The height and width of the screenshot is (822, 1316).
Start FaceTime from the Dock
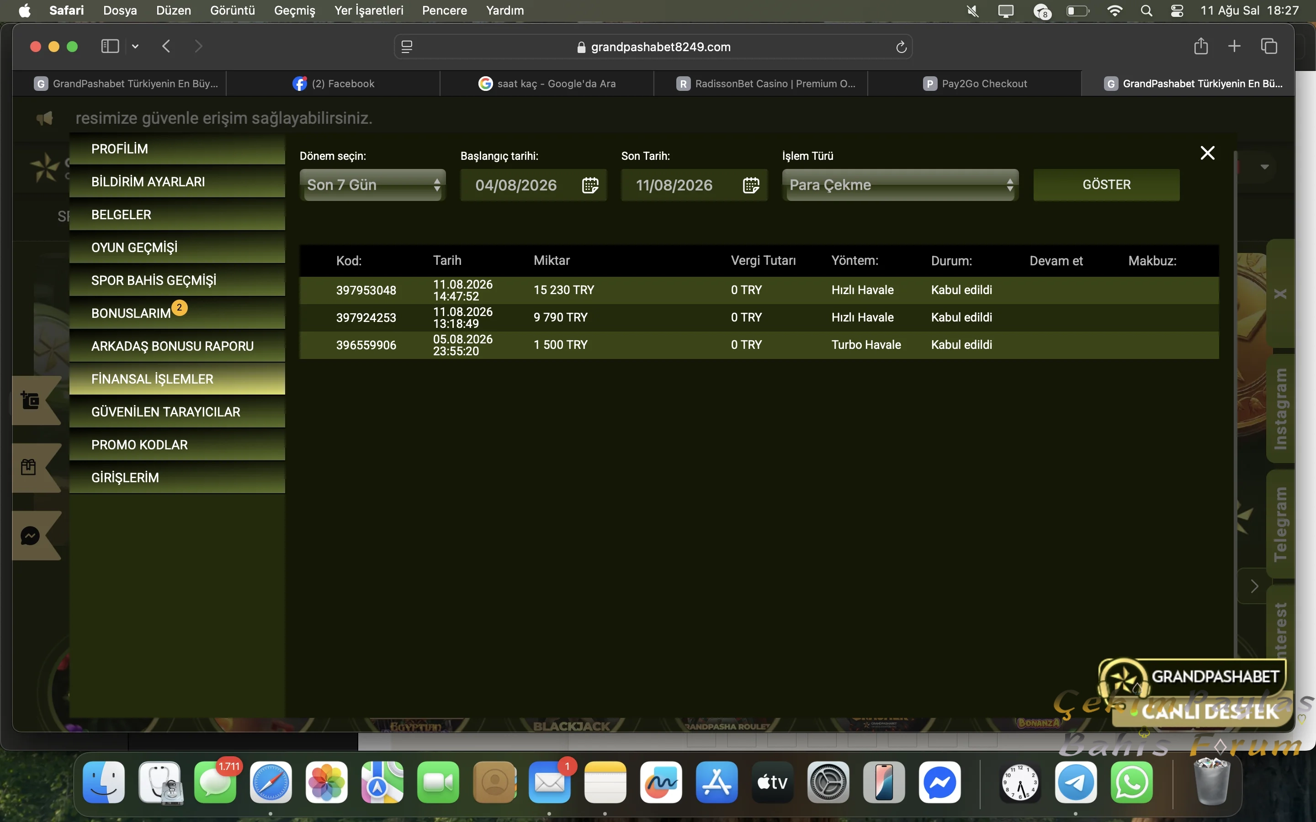(438, 782)
